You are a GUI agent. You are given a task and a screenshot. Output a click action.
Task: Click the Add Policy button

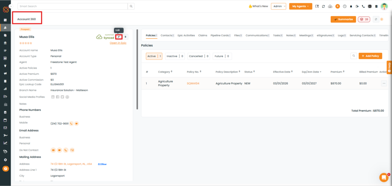coord(370,56)
